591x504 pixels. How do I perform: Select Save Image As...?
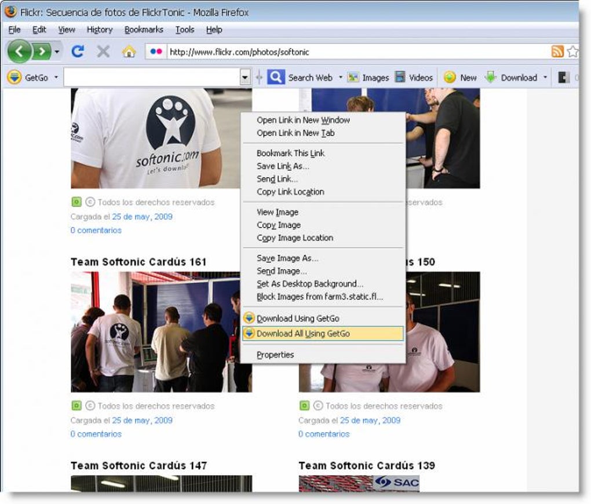click(323, 258)
